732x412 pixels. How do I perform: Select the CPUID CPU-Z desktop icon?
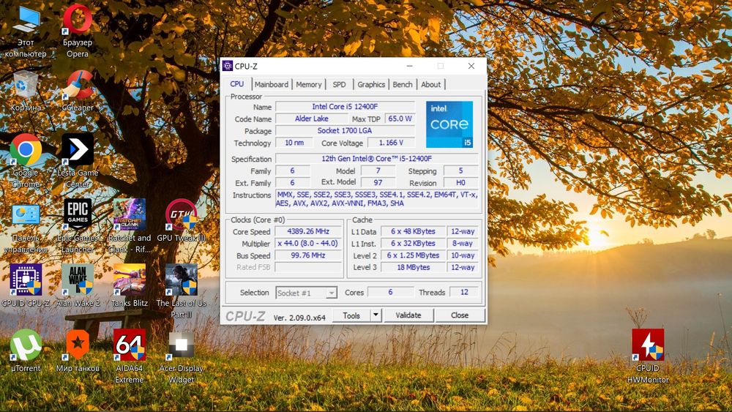point(26,285)
